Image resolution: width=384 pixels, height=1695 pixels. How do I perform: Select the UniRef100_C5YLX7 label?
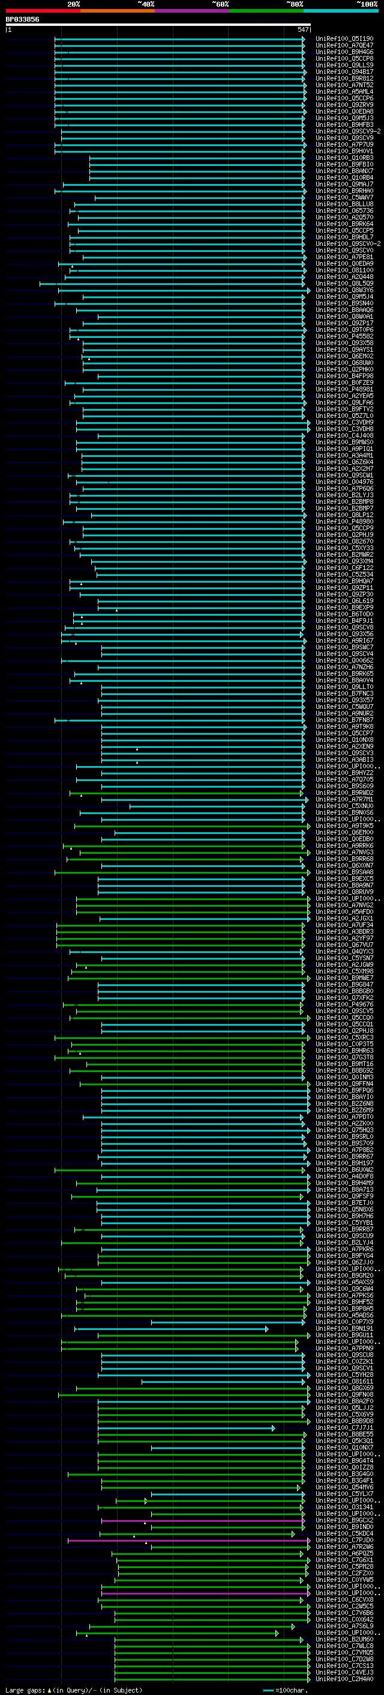click(x=344, y=1494)
